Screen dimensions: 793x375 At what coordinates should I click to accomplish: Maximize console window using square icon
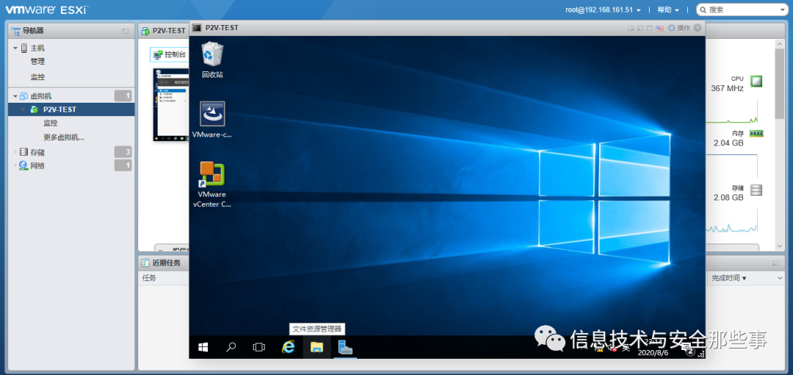[649, 29]
